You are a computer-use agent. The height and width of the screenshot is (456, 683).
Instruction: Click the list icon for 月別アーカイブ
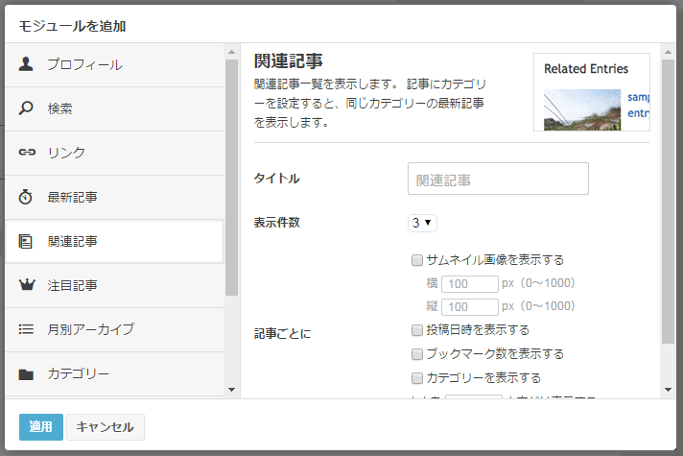[x=26, y=329]
